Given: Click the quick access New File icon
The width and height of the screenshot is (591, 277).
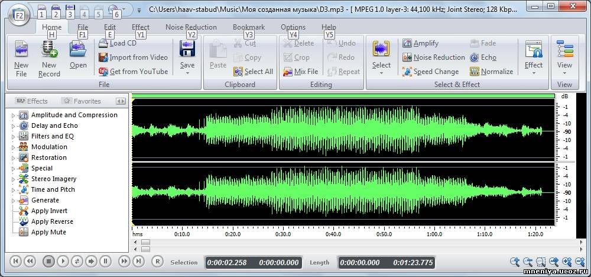Looking at the screenshot, I should point(42,8).
